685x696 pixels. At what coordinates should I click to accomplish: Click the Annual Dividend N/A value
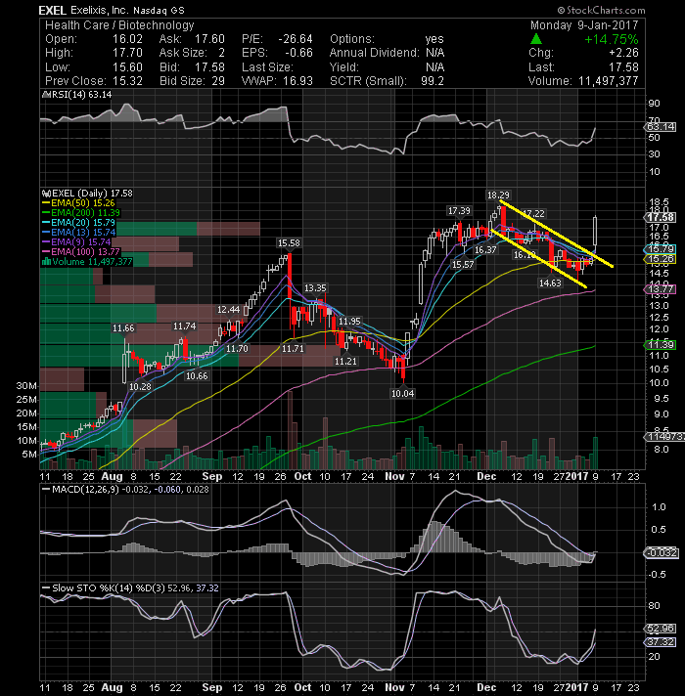pos(435,53)
